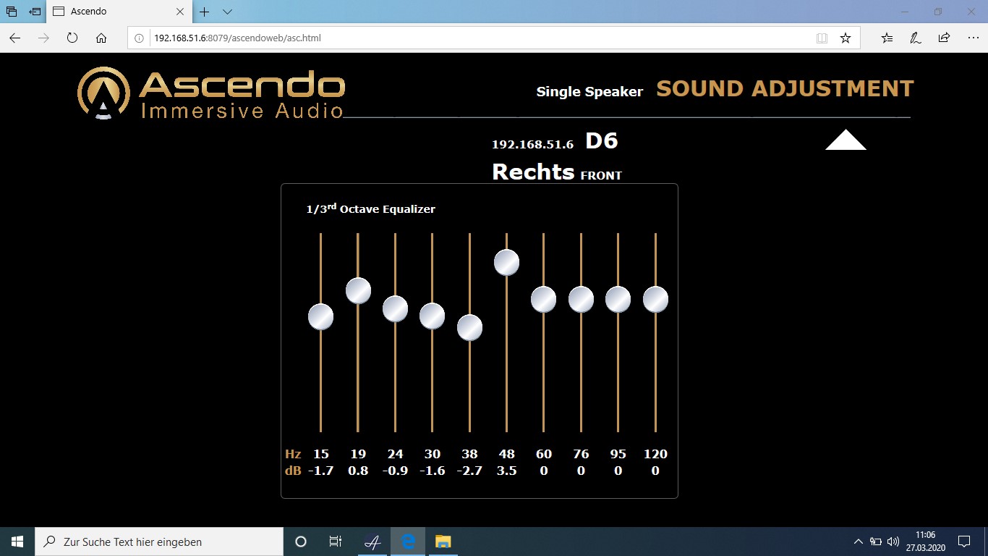
Task: Click the D6 speaker model label
Action: click(602, 140)
